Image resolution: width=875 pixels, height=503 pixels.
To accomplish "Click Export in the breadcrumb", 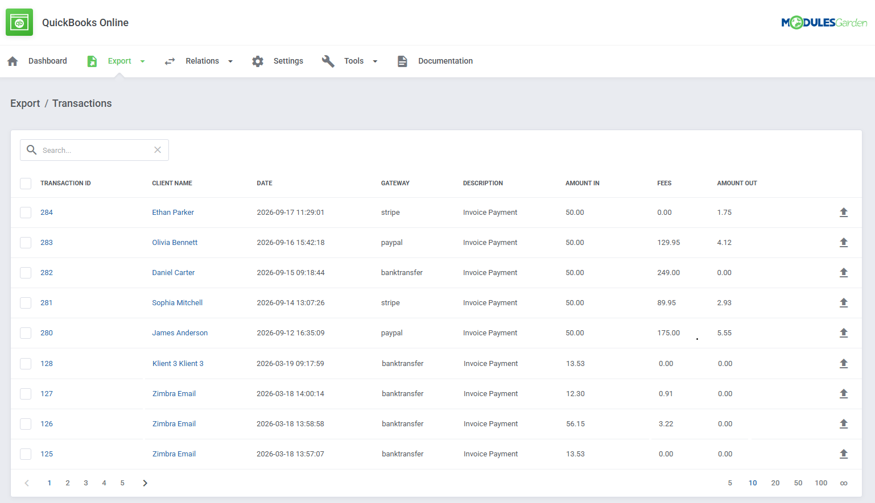I will coord(25,103).
